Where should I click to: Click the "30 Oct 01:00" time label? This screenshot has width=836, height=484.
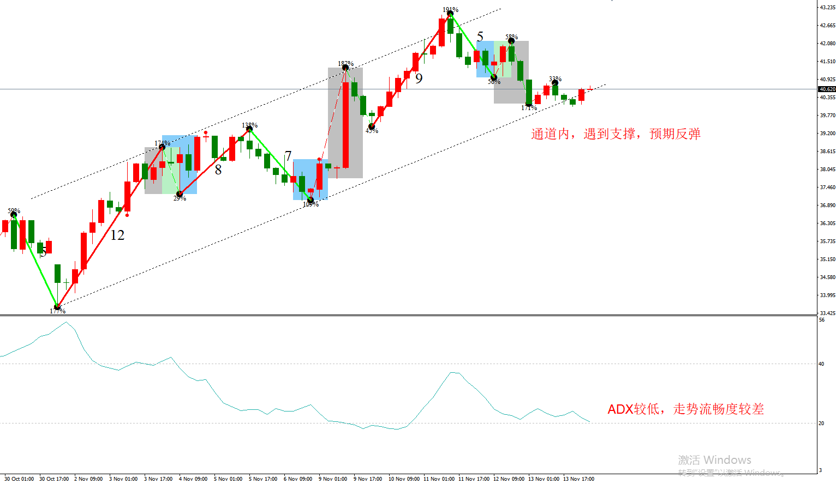tap(19, 479)
